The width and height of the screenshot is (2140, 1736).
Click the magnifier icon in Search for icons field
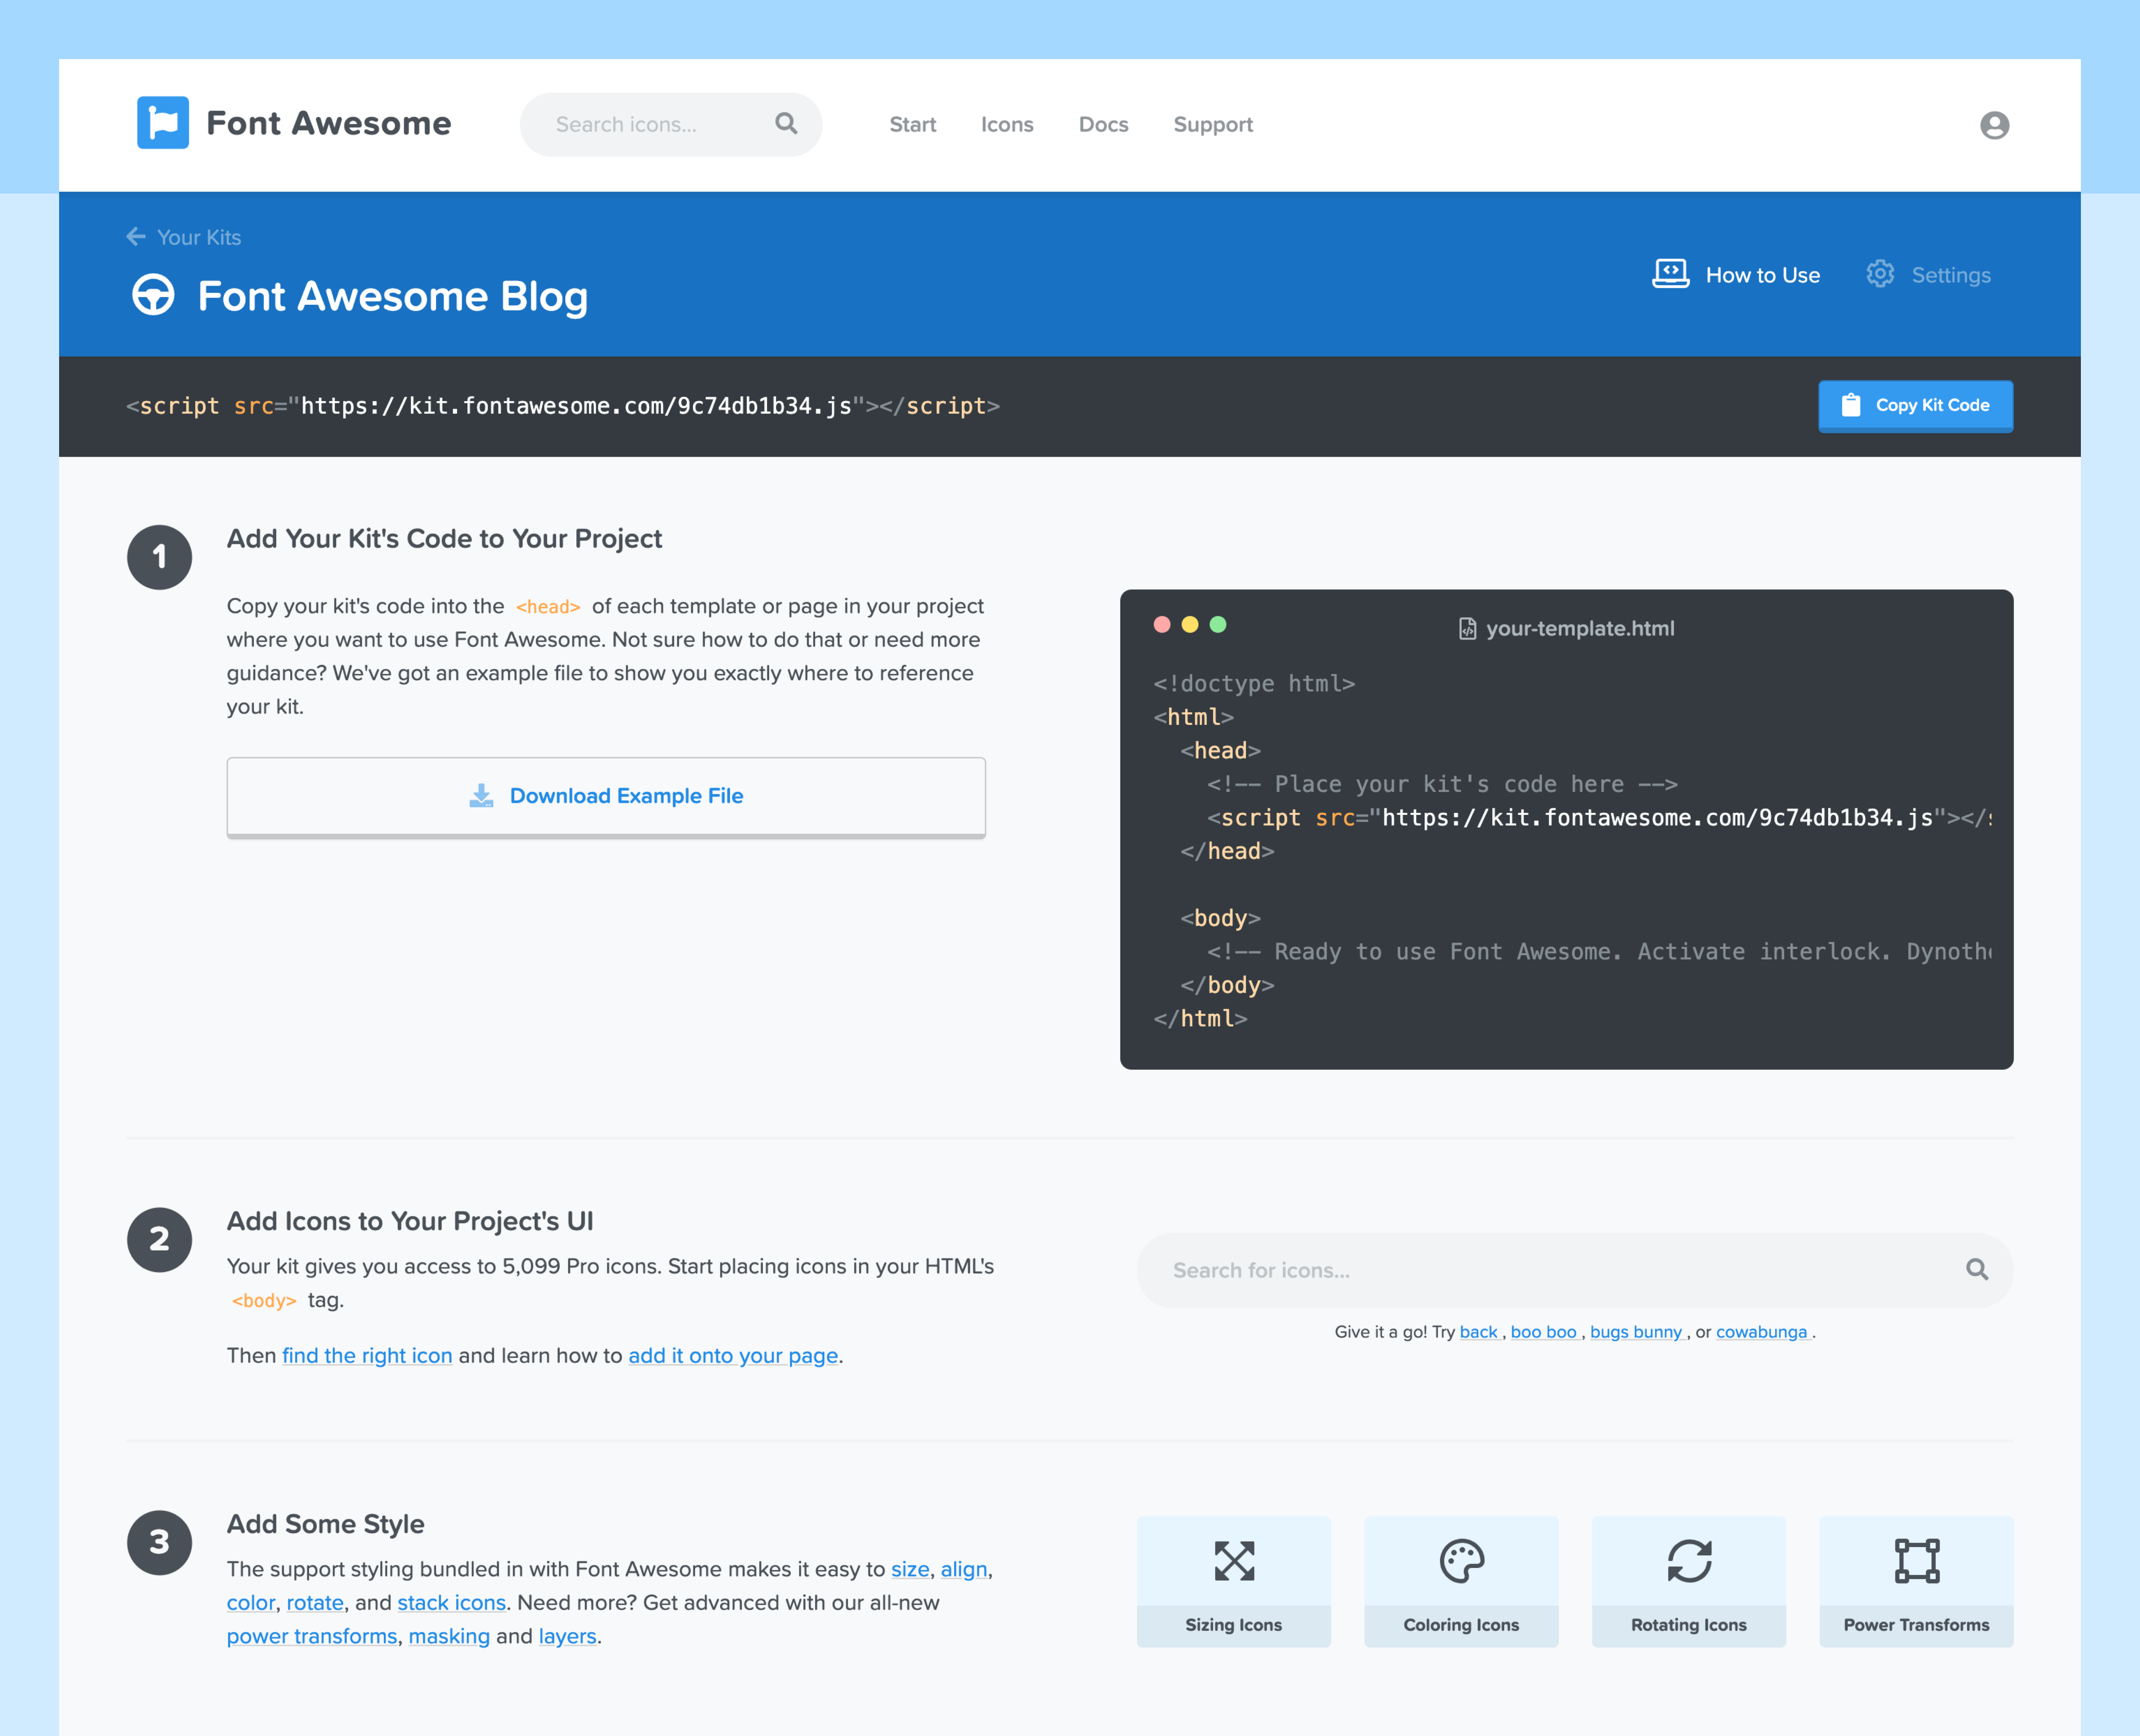[1977, 1269]
